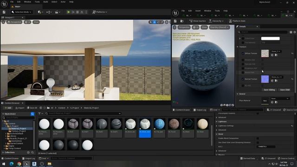Select the wood material thumbnail

coord(202,124)
